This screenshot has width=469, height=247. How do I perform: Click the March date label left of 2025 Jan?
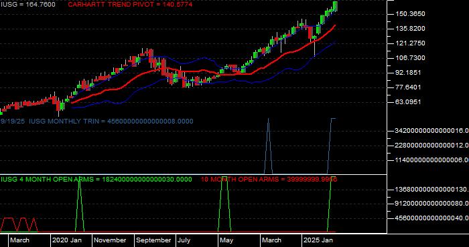pos(271,240)
